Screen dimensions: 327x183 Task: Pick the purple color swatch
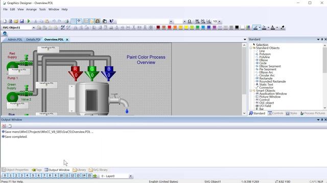pyautogui.click(x=214, y=27)
